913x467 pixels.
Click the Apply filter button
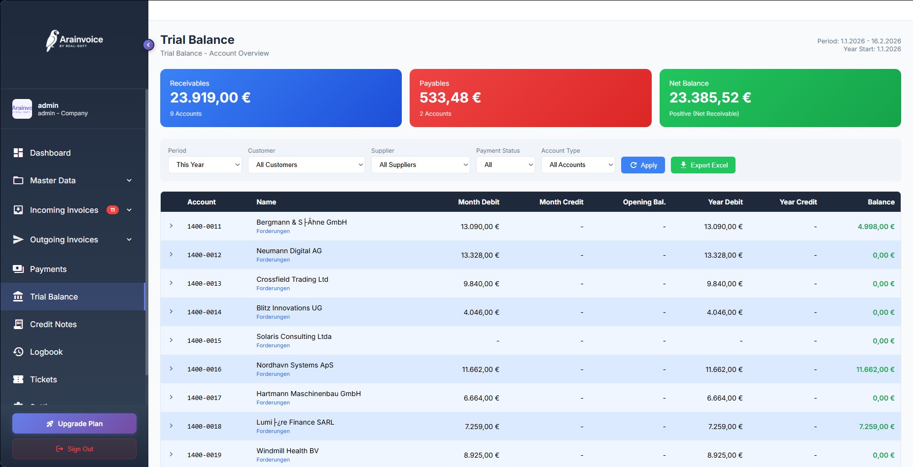point(643,165)
